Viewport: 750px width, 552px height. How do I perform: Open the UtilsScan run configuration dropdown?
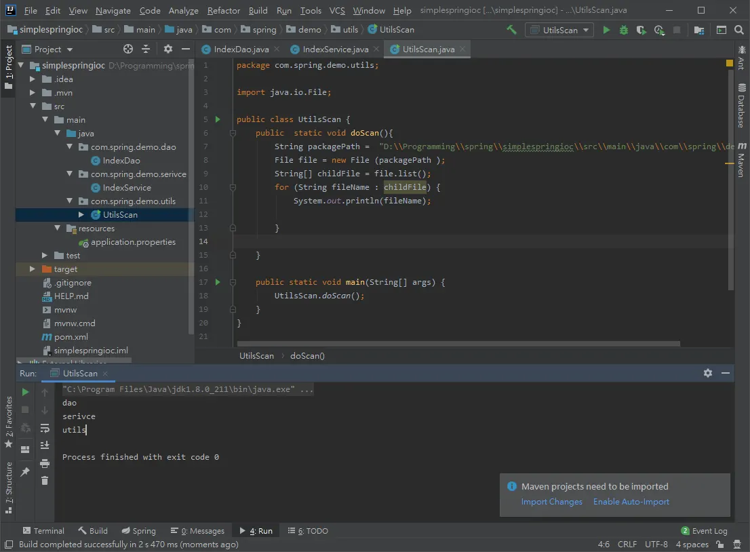(x=559, y=30)
